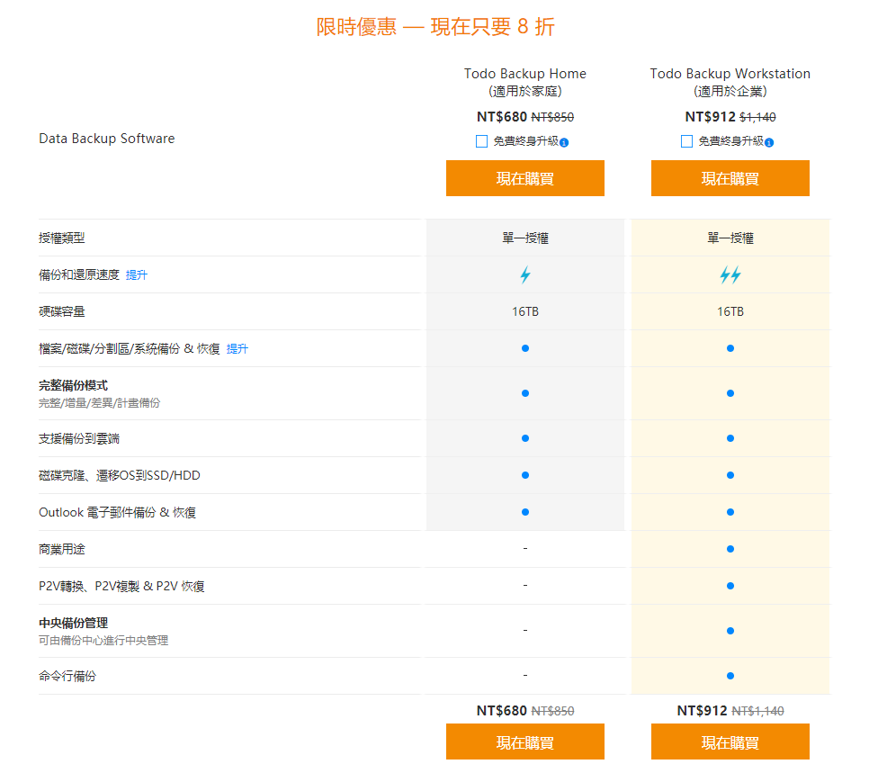
Task: Click the 單一授權 cell in the Workstation column
Action: pos(730,238)
